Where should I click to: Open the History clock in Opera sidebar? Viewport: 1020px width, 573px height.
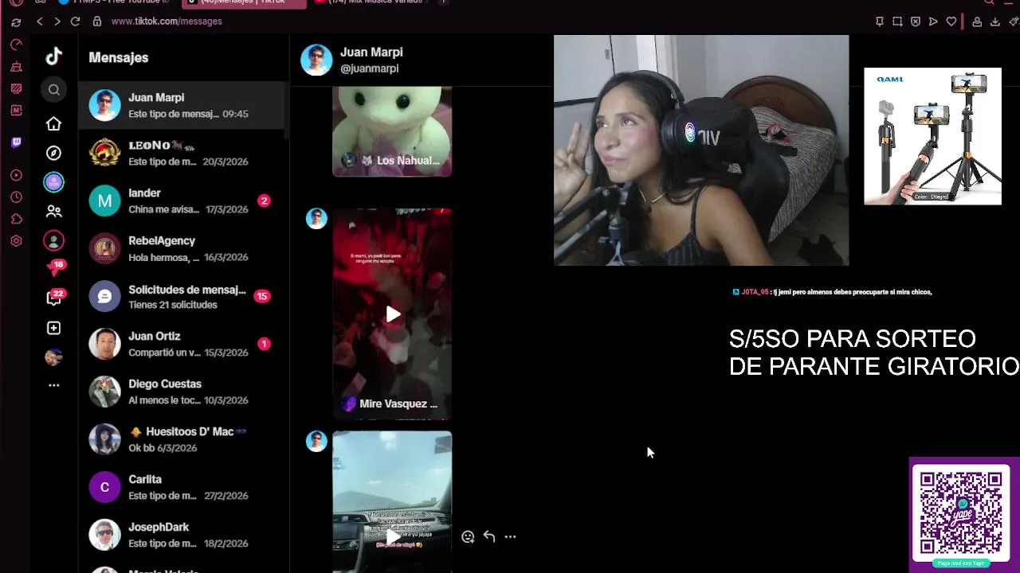[x=16, y=197]
